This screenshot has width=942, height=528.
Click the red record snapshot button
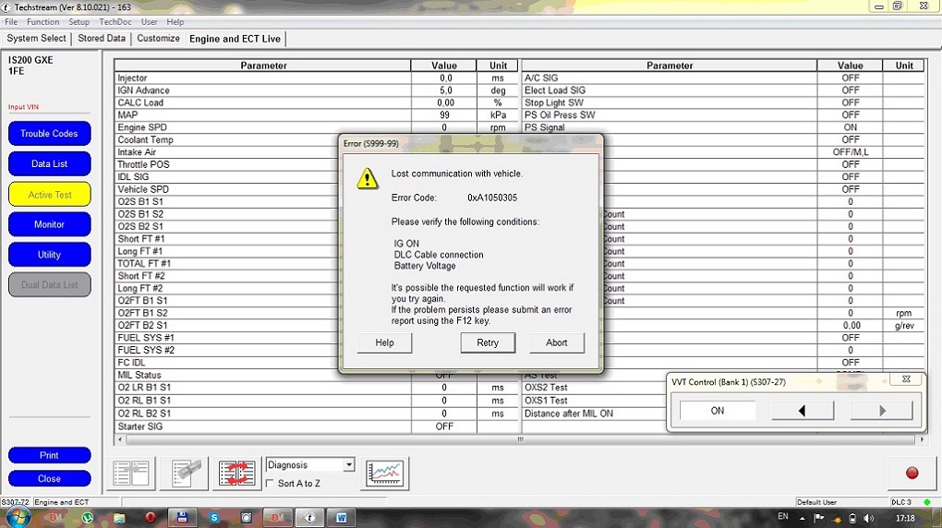click(x=912, y=473)
